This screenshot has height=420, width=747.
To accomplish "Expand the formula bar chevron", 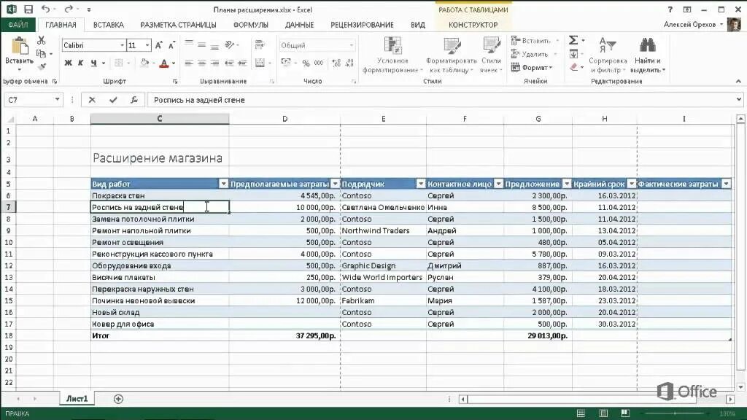I will tap(738, 99).
